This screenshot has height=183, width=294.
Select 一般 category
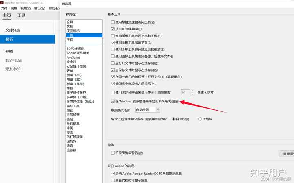pyautogui.click(x=84, y=35)
